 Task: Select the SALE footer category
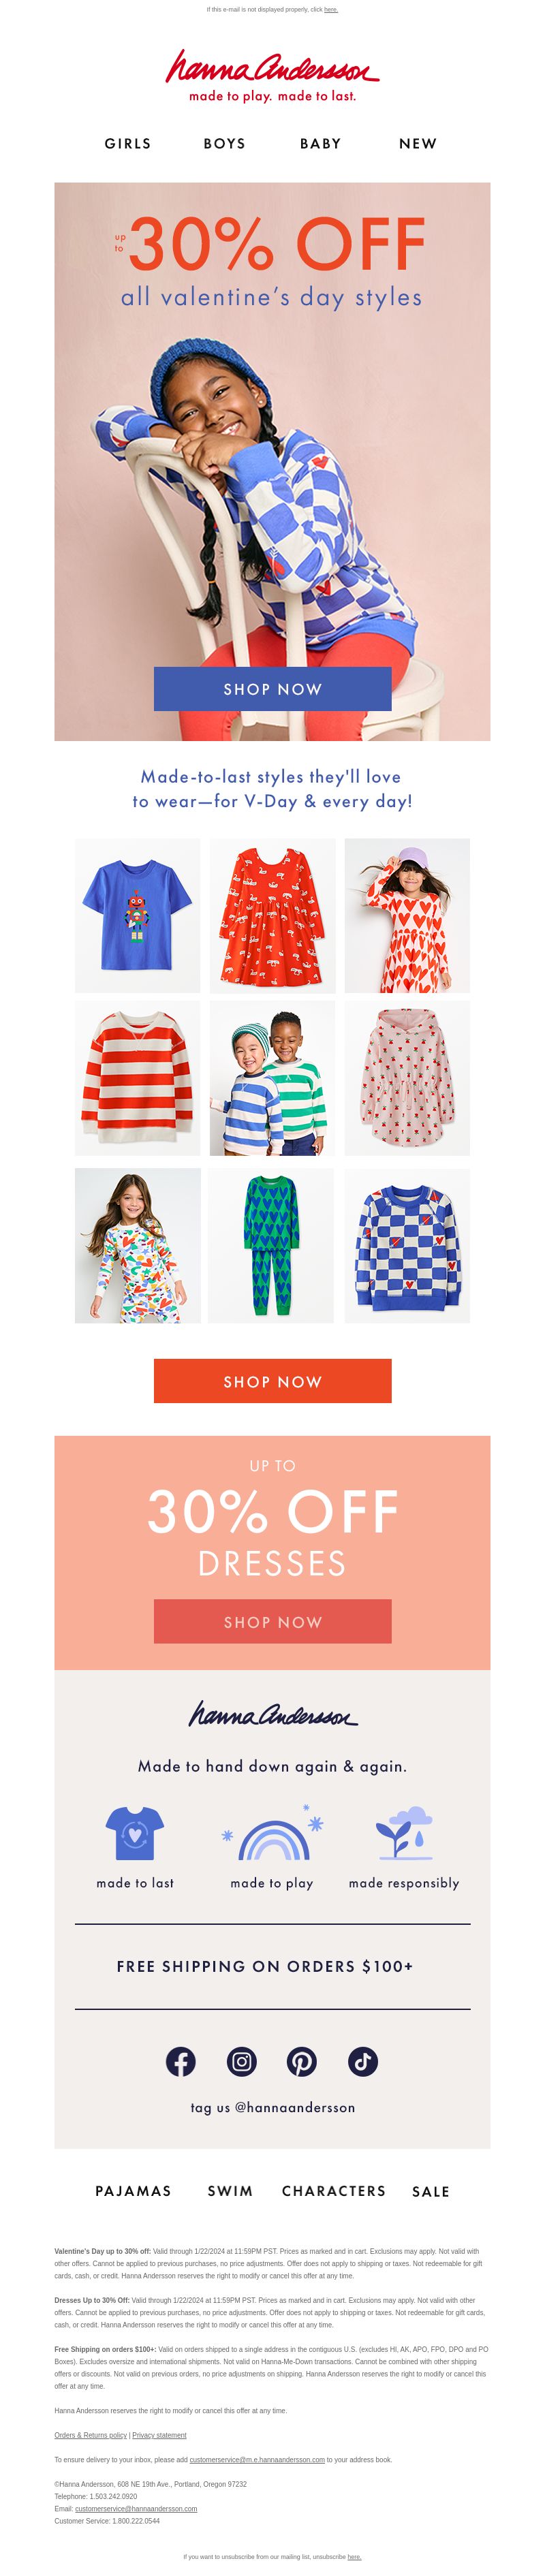tap(431, 2191)
